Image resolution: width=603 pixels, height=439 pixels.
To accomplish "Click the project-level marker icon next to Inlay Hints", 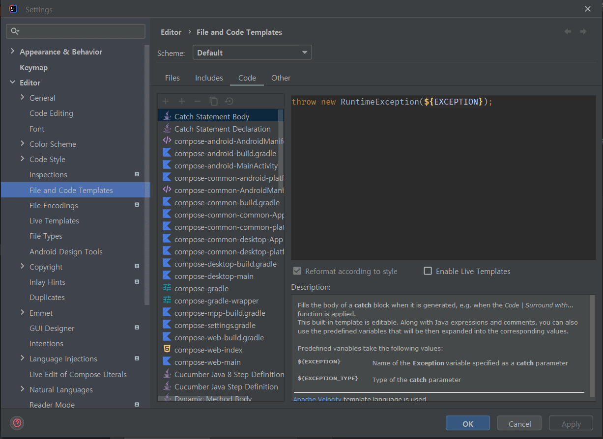I will tap(137, 281).
